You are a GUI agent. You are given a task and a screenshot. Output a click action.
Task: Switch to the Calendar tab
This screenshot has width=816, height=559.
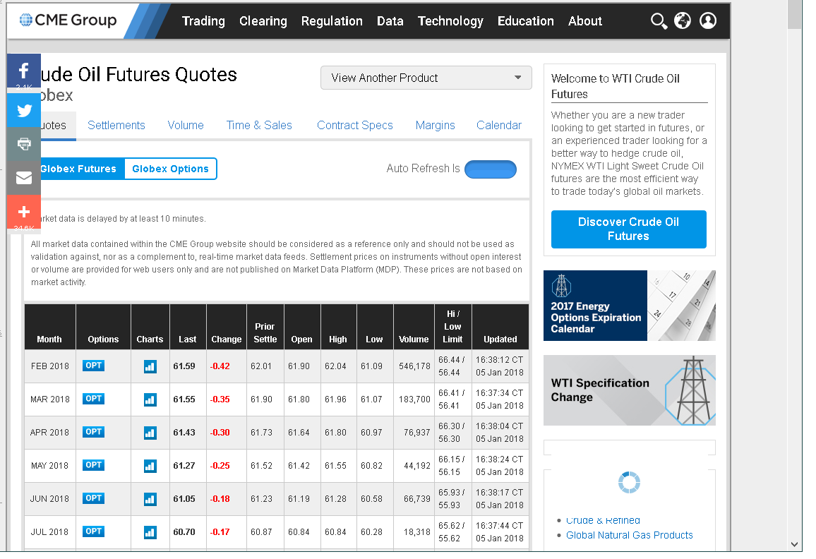coord(499,126)
